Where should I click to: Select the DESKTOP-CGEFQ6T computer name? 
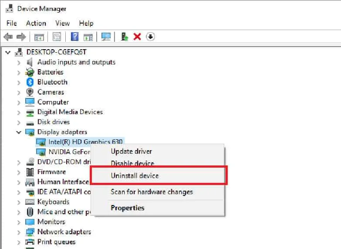click(x=56, y=52)
